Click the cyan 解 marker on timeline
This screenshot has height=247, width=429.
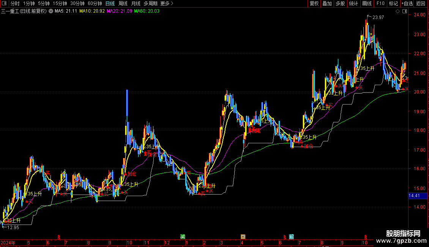tap(292, 237)
